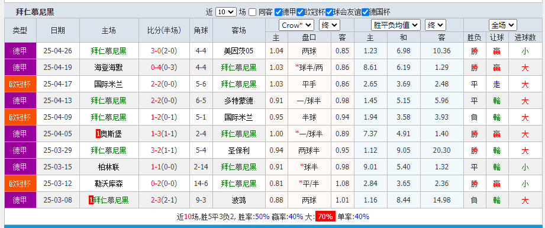545x228 pixels.
Task: Uncheck the 欧冠杯 filter checkbox
Action: point(300,12)
